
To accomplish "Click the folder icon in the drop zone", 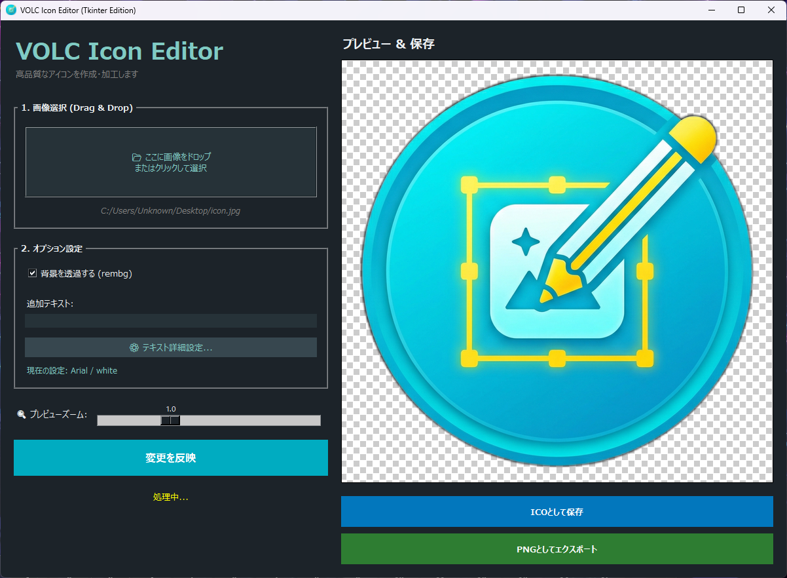I will point(136,157).
